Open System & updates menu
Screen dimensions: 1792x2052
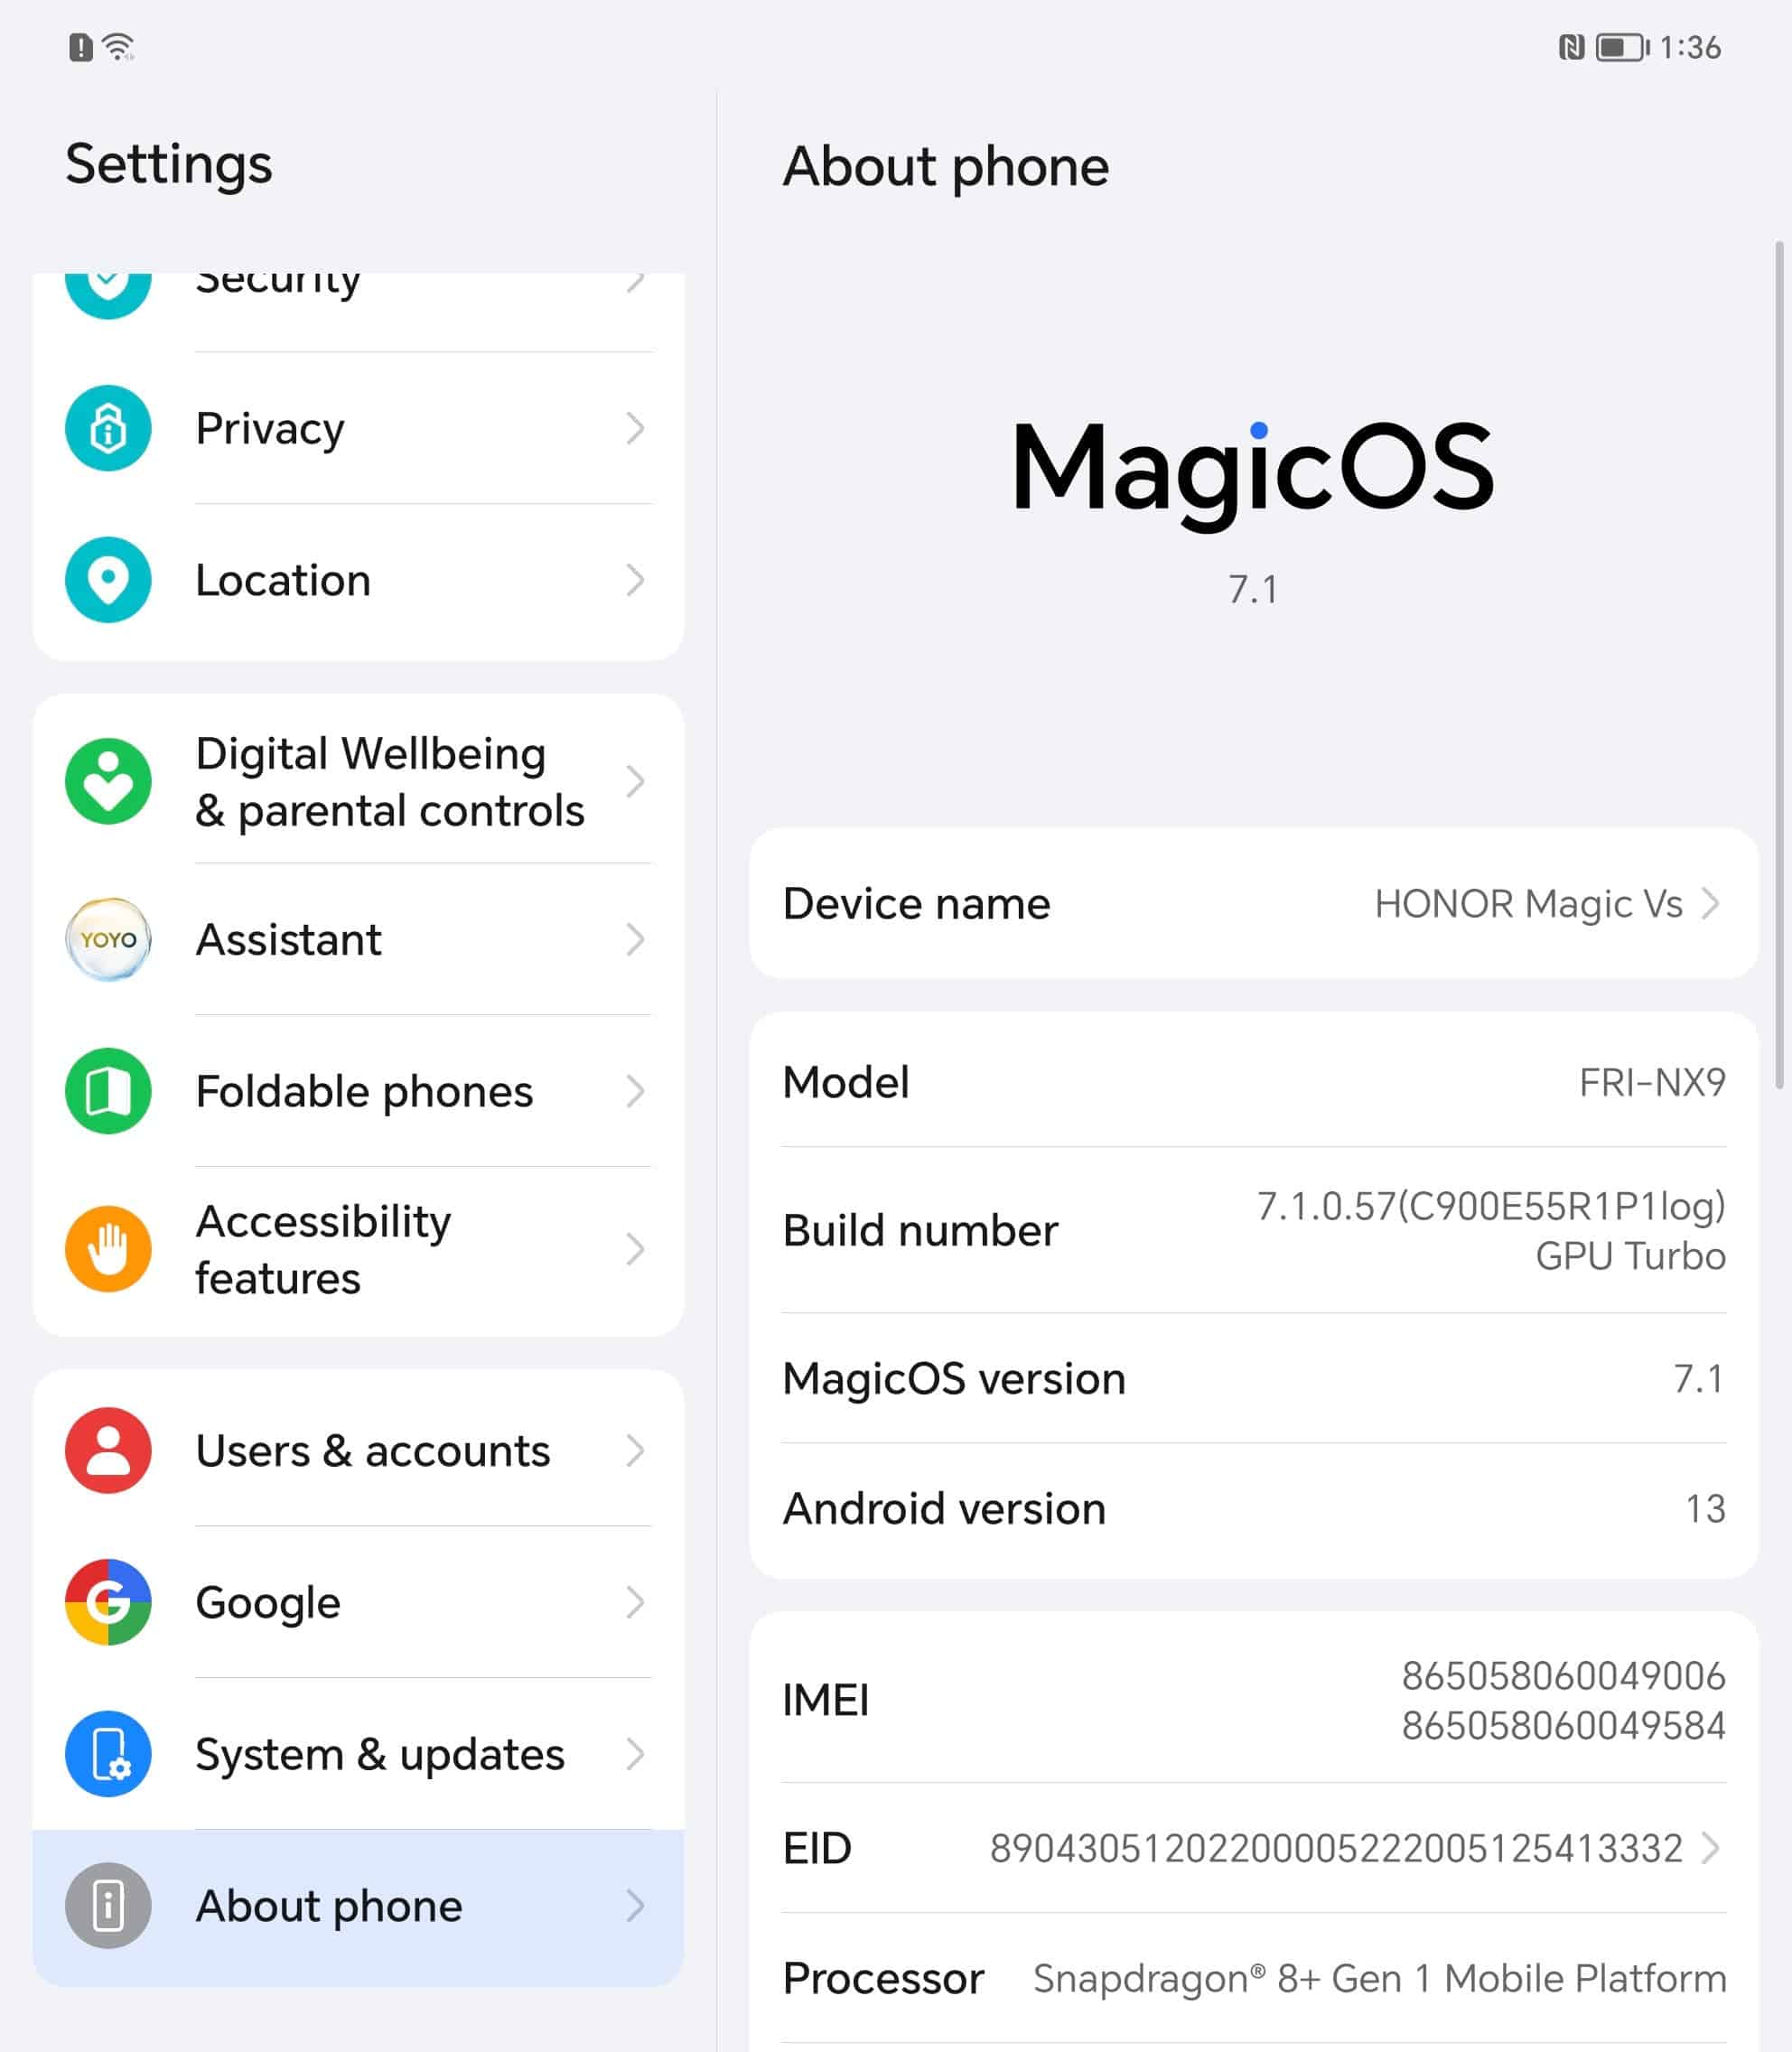[359, 1752]
